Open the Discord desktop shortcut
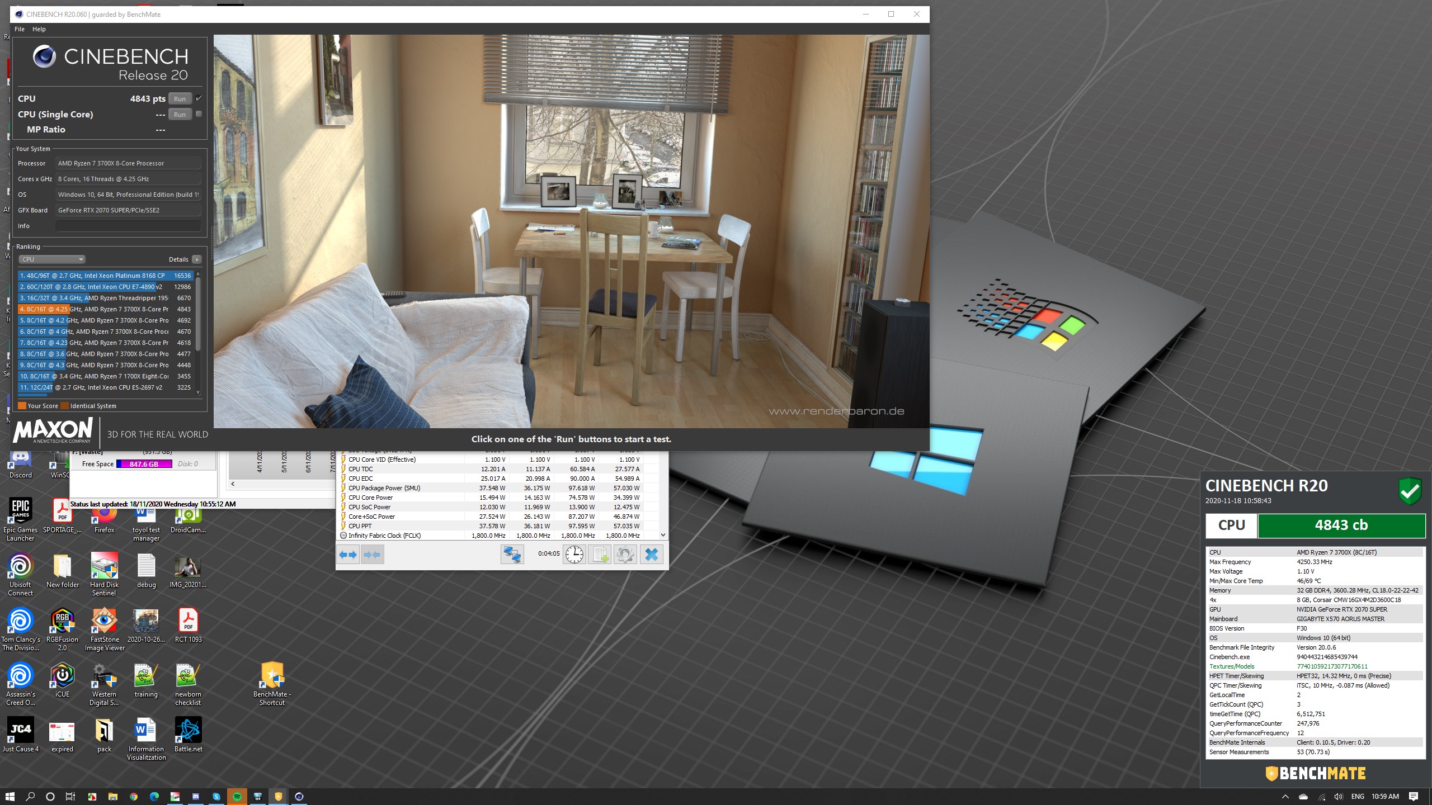Screen dimensions: 1432x805 pos(21,464)
